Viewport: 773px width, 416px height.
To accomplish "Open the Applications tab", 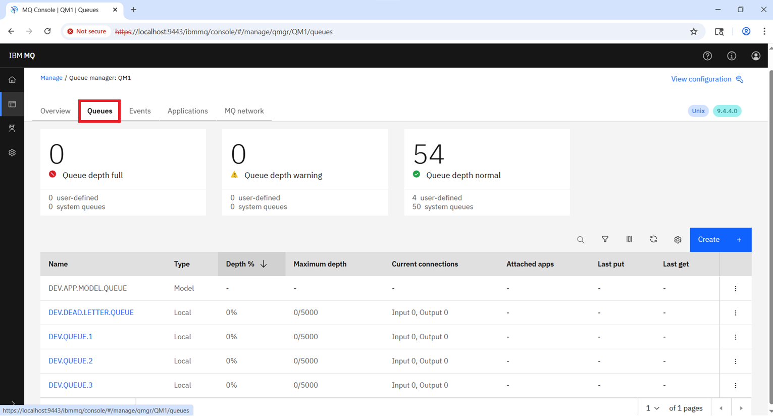I will (188, 111).
